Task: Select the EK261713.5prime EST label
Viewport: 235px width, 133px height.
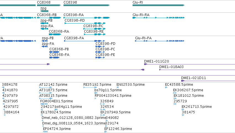Action: coord(197,107)
